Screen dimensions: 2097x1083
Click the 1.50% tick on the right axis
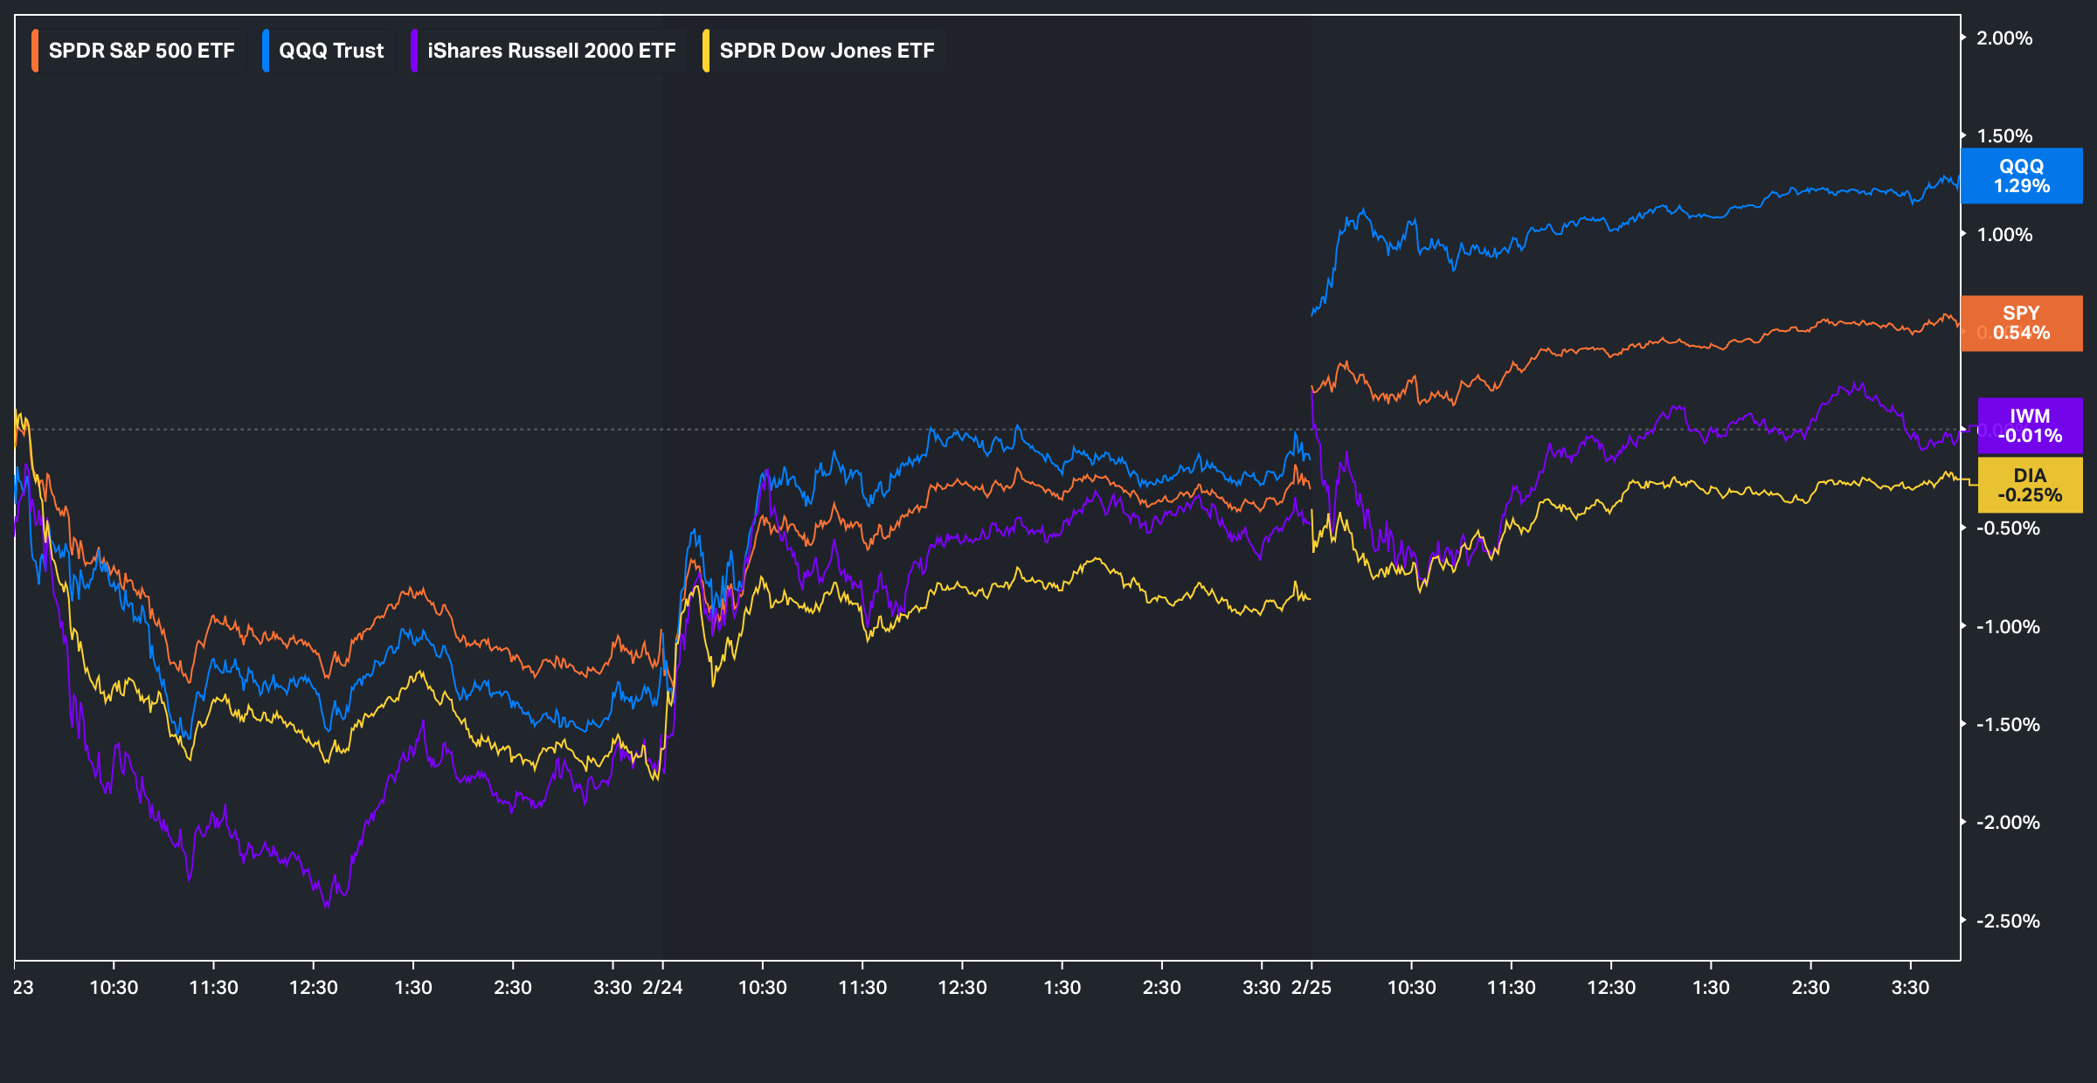(2004, 136)
